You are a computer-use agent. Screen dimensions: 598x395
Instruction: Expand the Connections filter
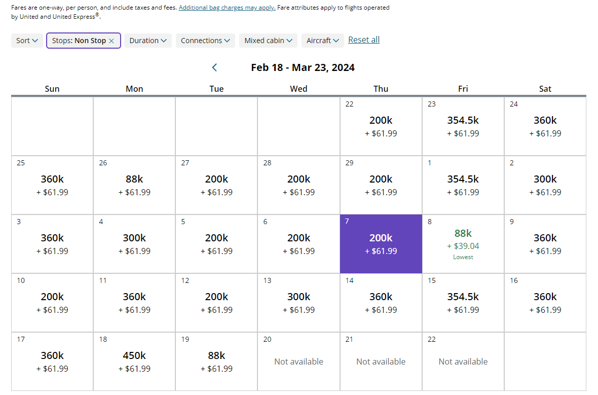(205, 41)
